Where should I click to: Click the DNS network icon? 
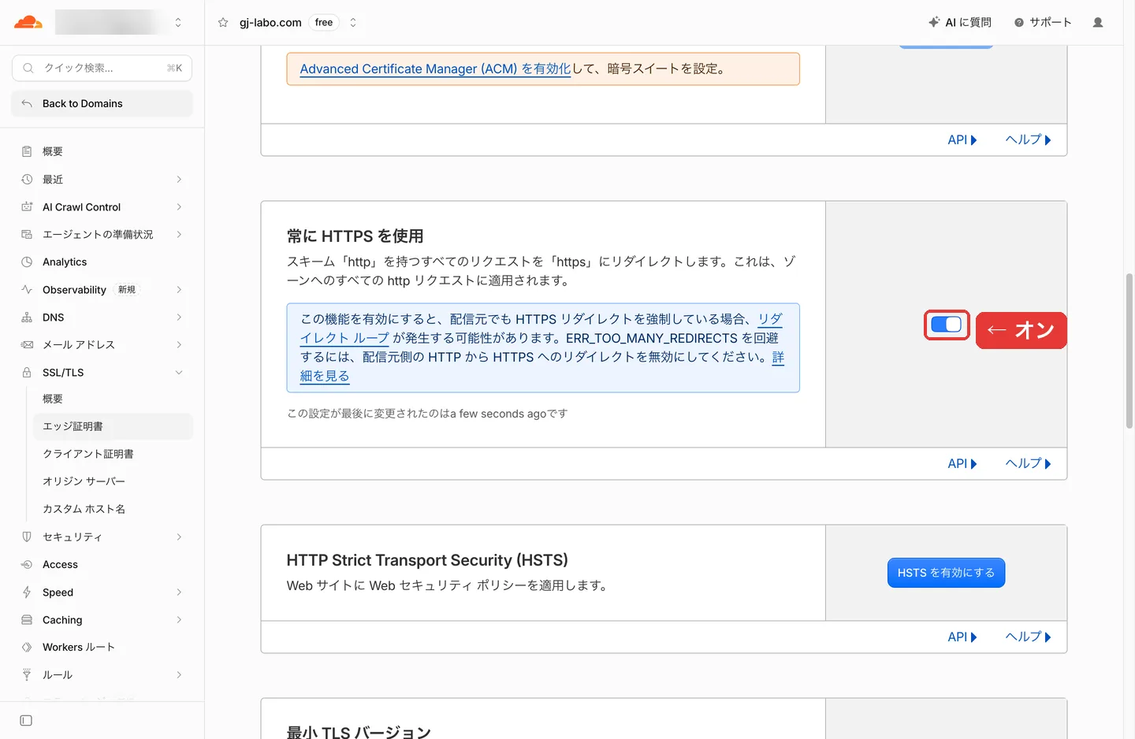click(x=27, y=318)
